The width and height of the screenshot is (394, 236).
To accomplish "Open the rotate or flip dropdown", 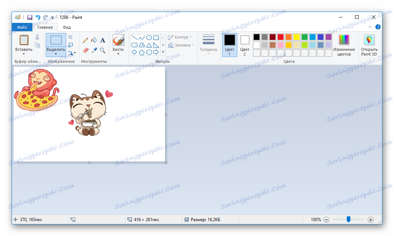I will click(72, 53).
